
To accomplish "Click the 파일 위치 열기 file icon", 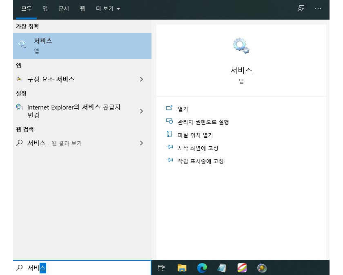I will tap(169, 134).
